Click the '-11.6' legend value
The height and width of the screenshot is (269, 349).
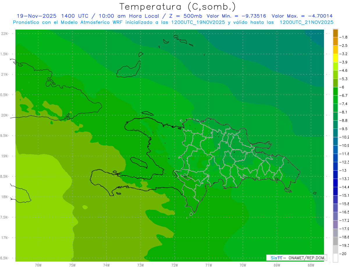click(344, 154)
